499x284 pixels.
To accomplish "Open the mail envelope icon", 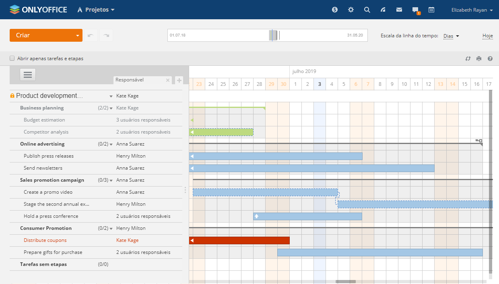I will coord(399,10).
